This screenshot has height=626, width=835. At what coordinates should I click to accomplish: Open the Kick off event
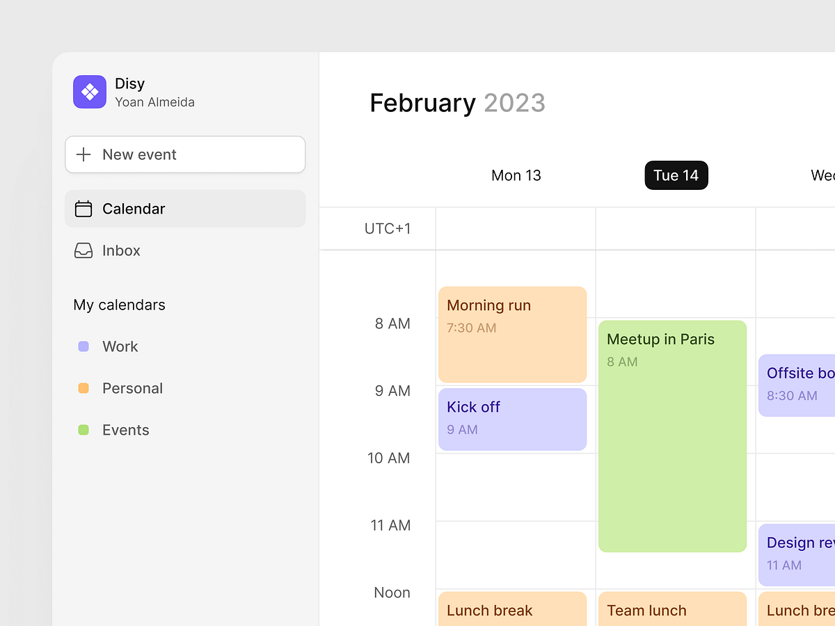pos(513,419)
